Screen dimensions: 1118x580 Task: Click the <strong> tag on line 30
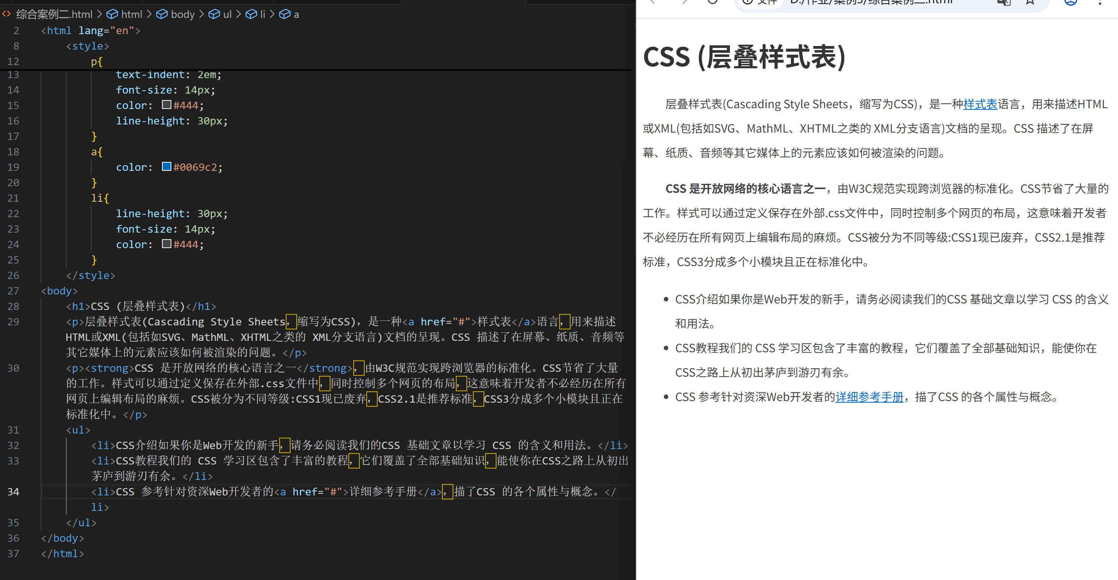109,368
